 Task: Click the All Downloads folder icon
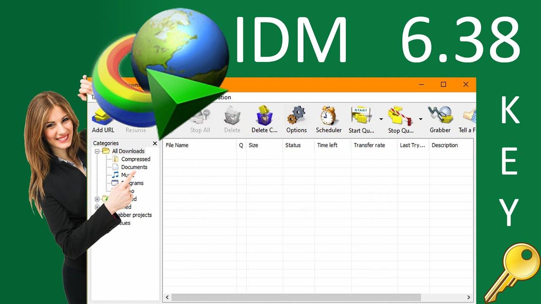click(106, 151)
